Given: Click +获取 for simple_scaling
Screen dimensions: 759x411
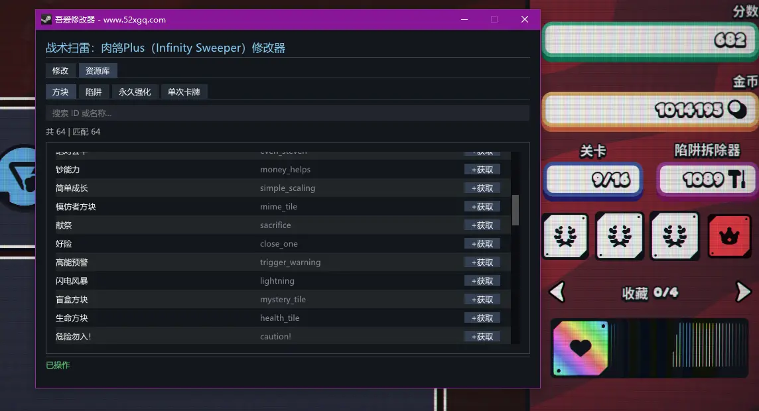Looking at the screenshot, I should coord(482,188).
